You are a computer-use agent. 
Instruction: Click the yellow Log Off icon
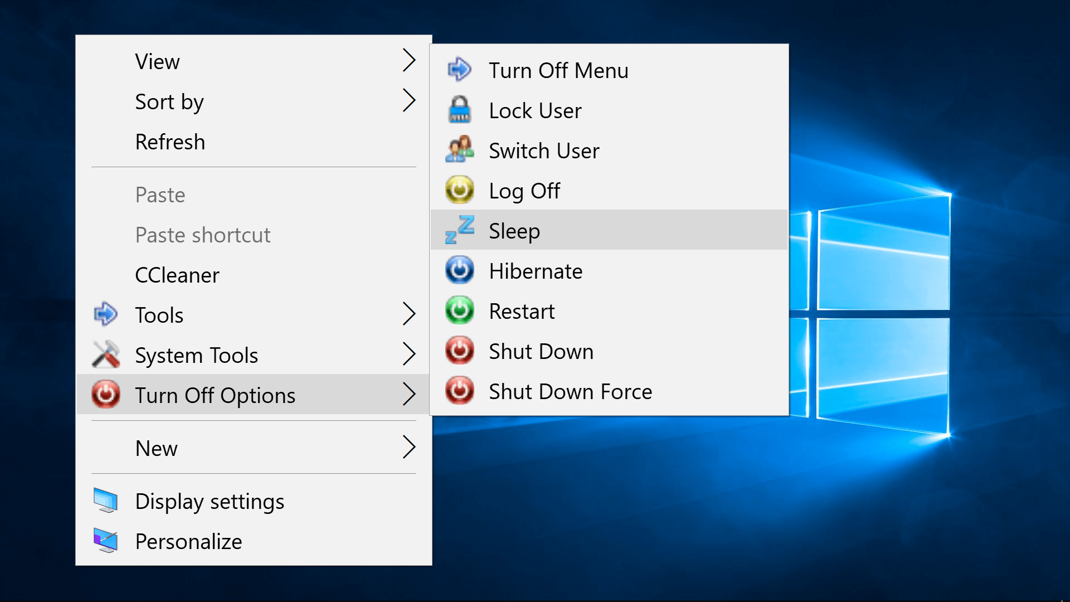(x=459, y=190)
